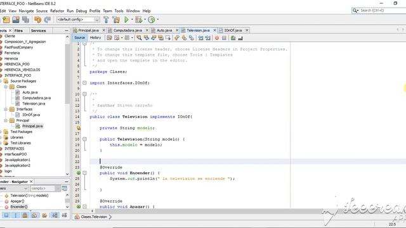
Task: Collapse the Clases package node
Action: (x=6, y=87)
